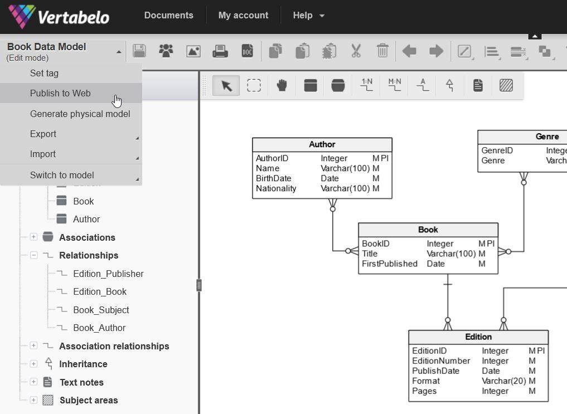Collapse the Book Data Model menu arrow
Image resolution: width=567 pixels, height=414 pixels.
click(x=119, y=52)
